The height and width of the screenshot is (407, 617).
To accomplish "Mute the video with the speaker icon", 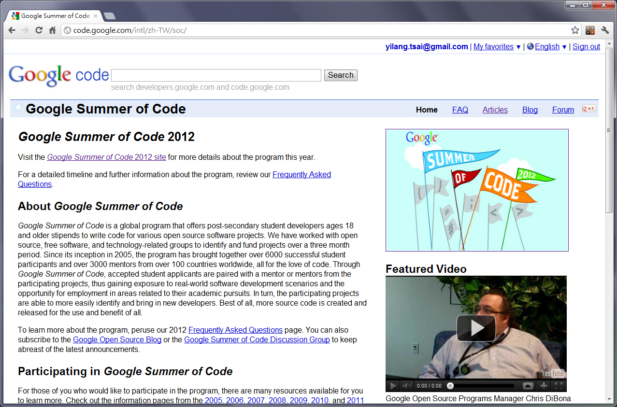I will [x=407, y=386].
